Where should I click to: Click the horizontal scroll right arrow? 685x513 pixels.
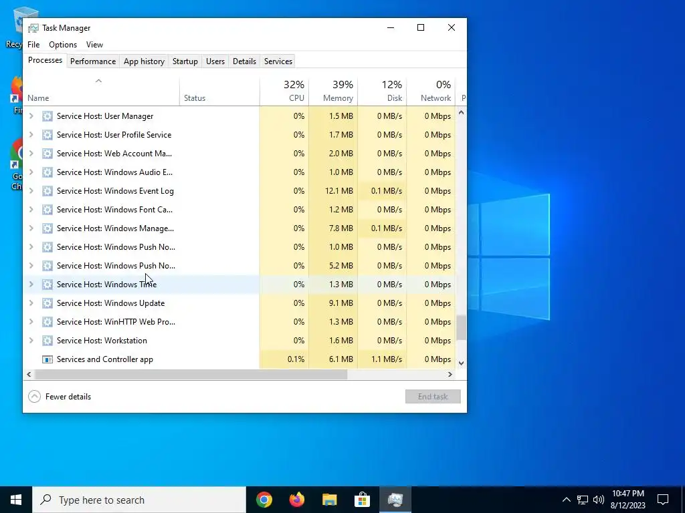tap(450, 374)
